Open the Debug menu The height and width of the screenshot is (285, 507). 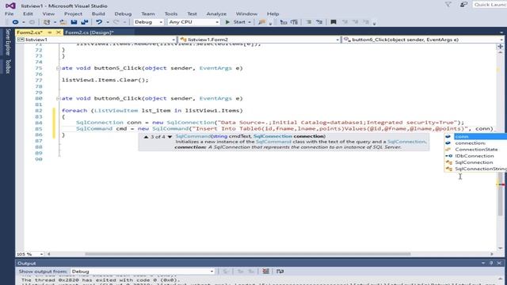coord(123,14)
